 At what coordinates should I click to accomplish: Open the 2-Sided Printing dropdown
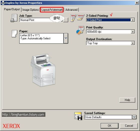133,20
